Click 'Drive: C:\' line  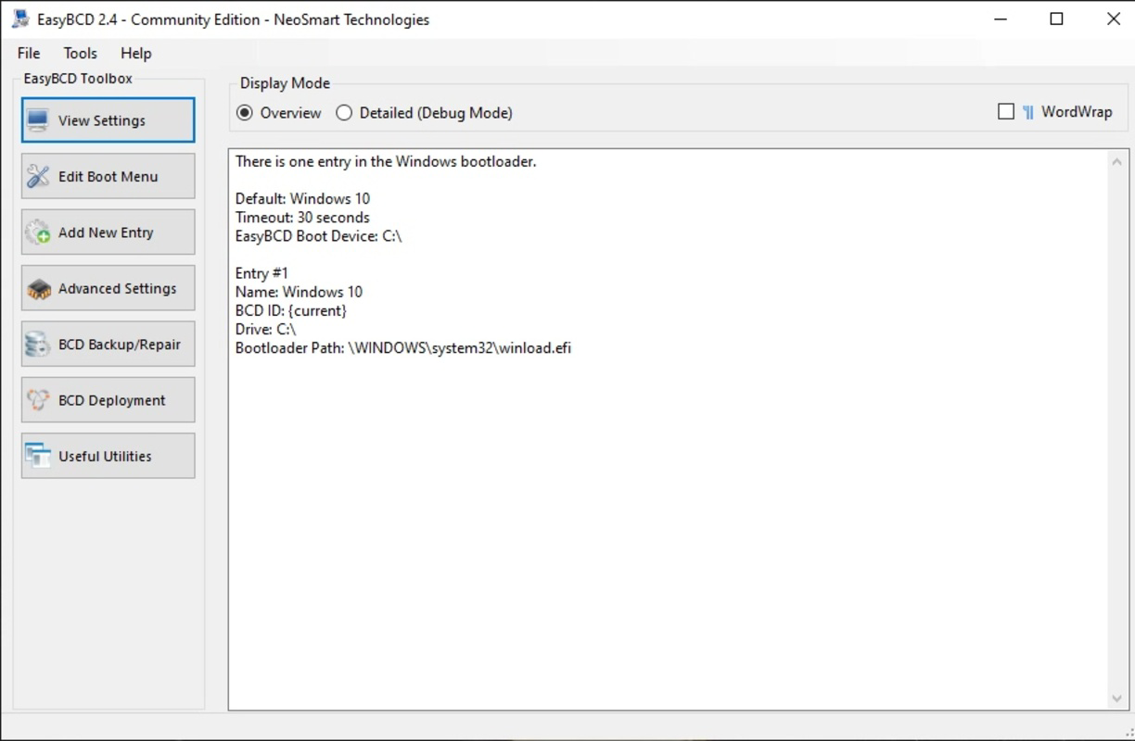(265, 329)
